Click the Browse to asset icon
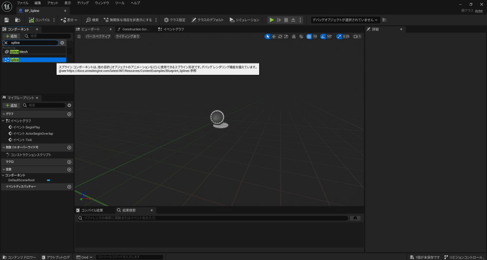The width and height of the screenshot is (487, 260). pos(18,20)
